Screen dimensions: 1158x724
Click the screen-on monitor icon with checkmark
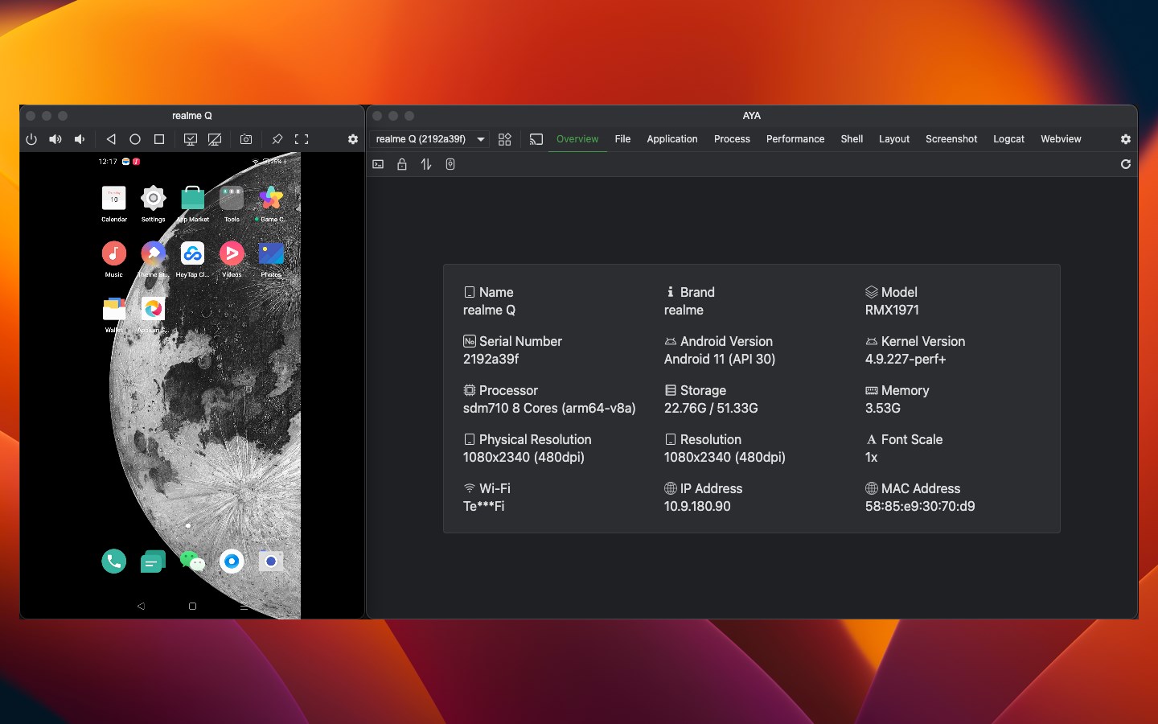(x=191, y=139)
